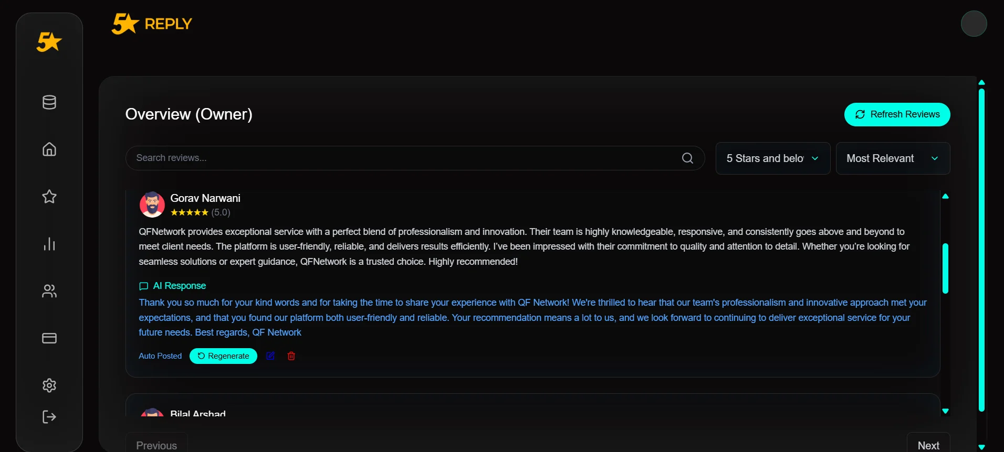This screenshot has height=452, width=1004.
Task: Click review list scroll up arrow
Action: (x=945, y=196)
